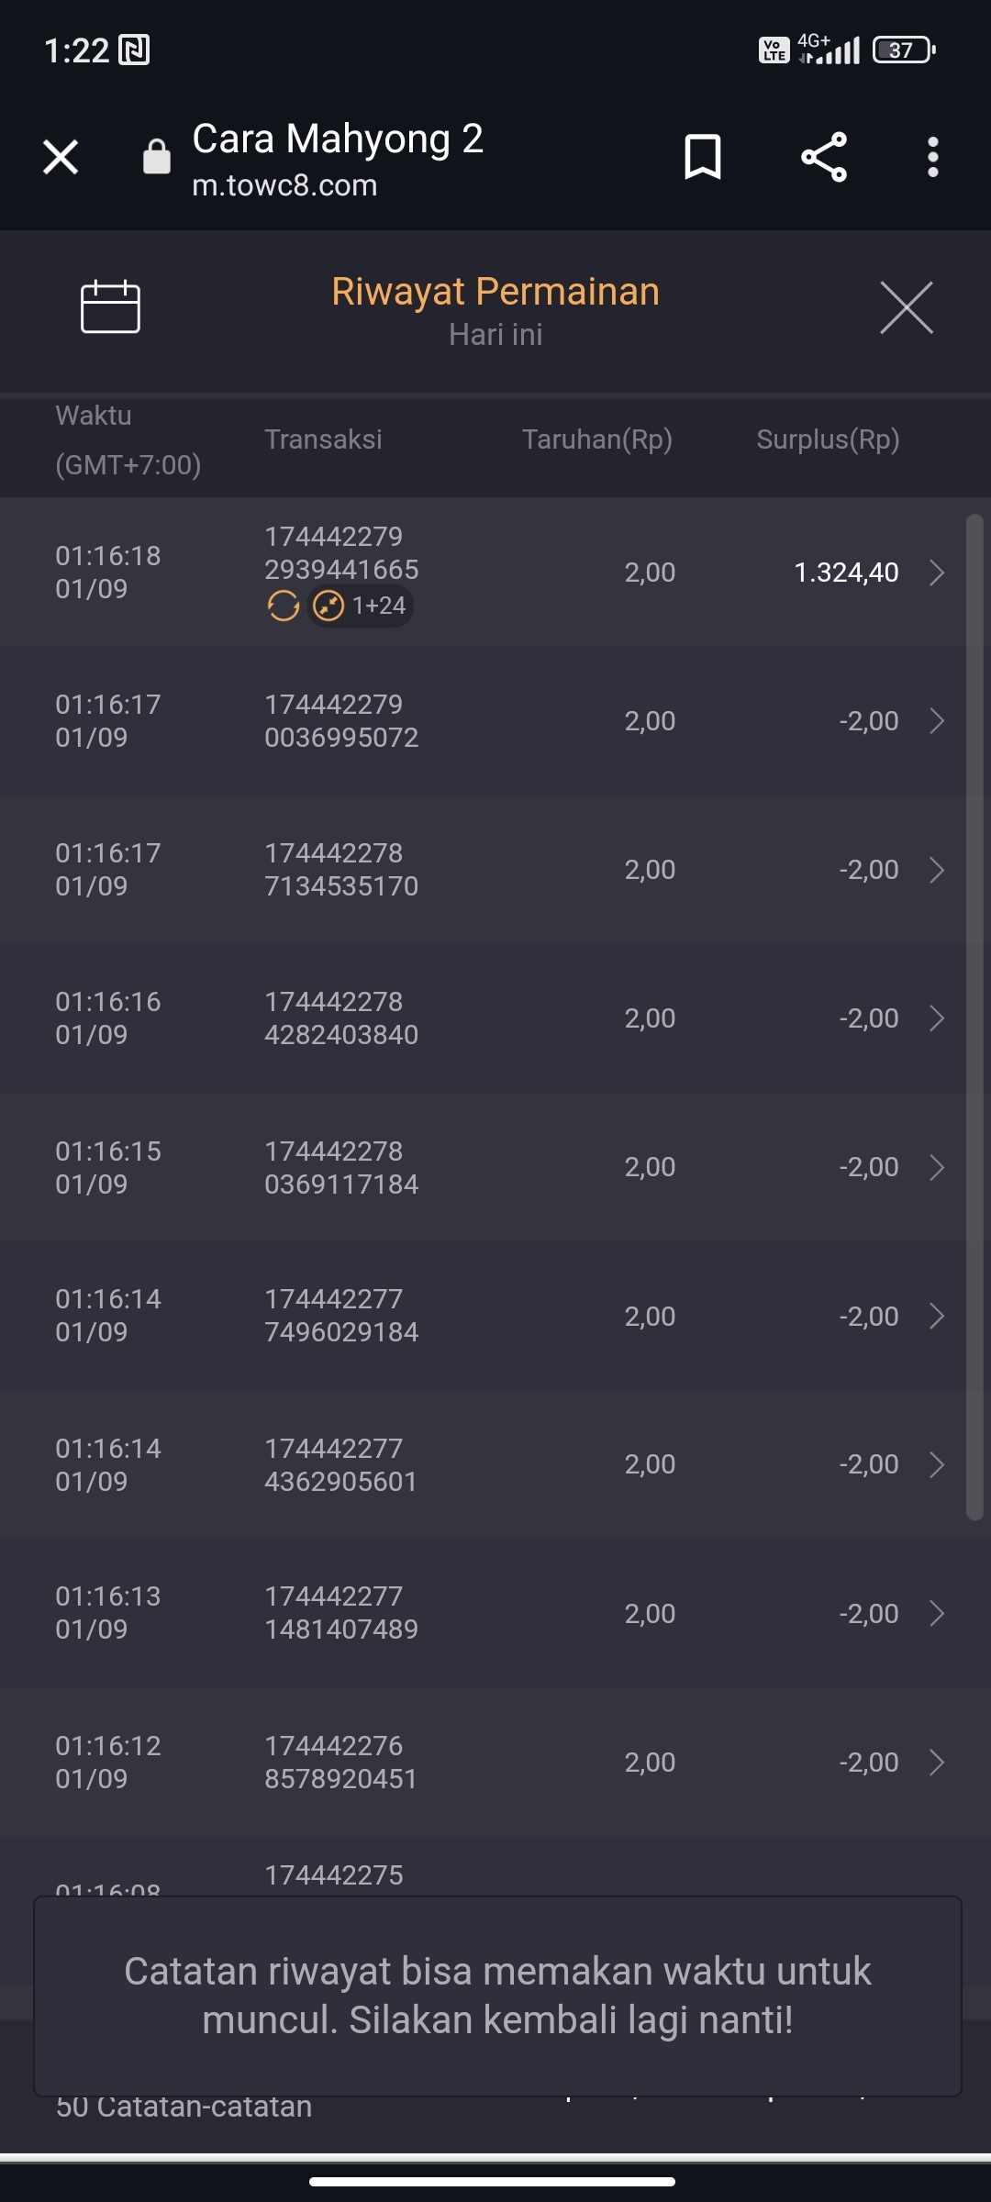991x2202 pixels.
Task: Open the 01:16:15 transaction row
Action: [x=936, y=1167]
